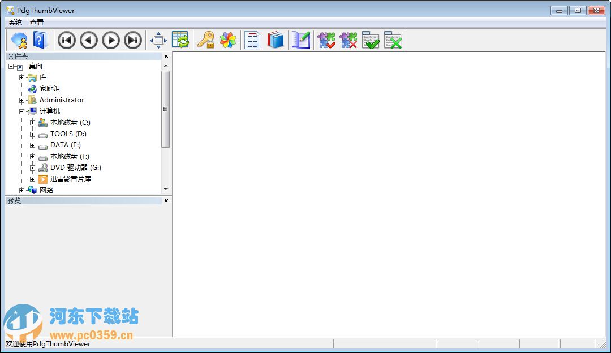Select the TOOLS (D:) drive

tap(67, 134)
